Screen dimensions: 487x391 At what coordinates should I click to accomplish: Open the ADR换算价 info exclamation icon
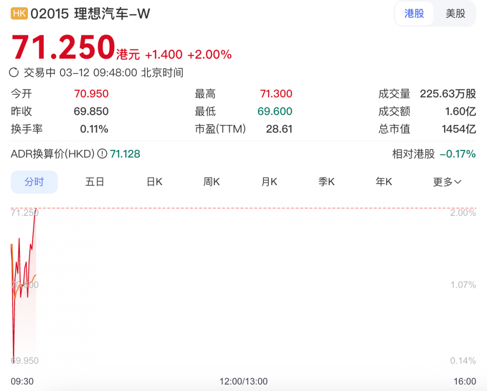click(x=102, y=154)
